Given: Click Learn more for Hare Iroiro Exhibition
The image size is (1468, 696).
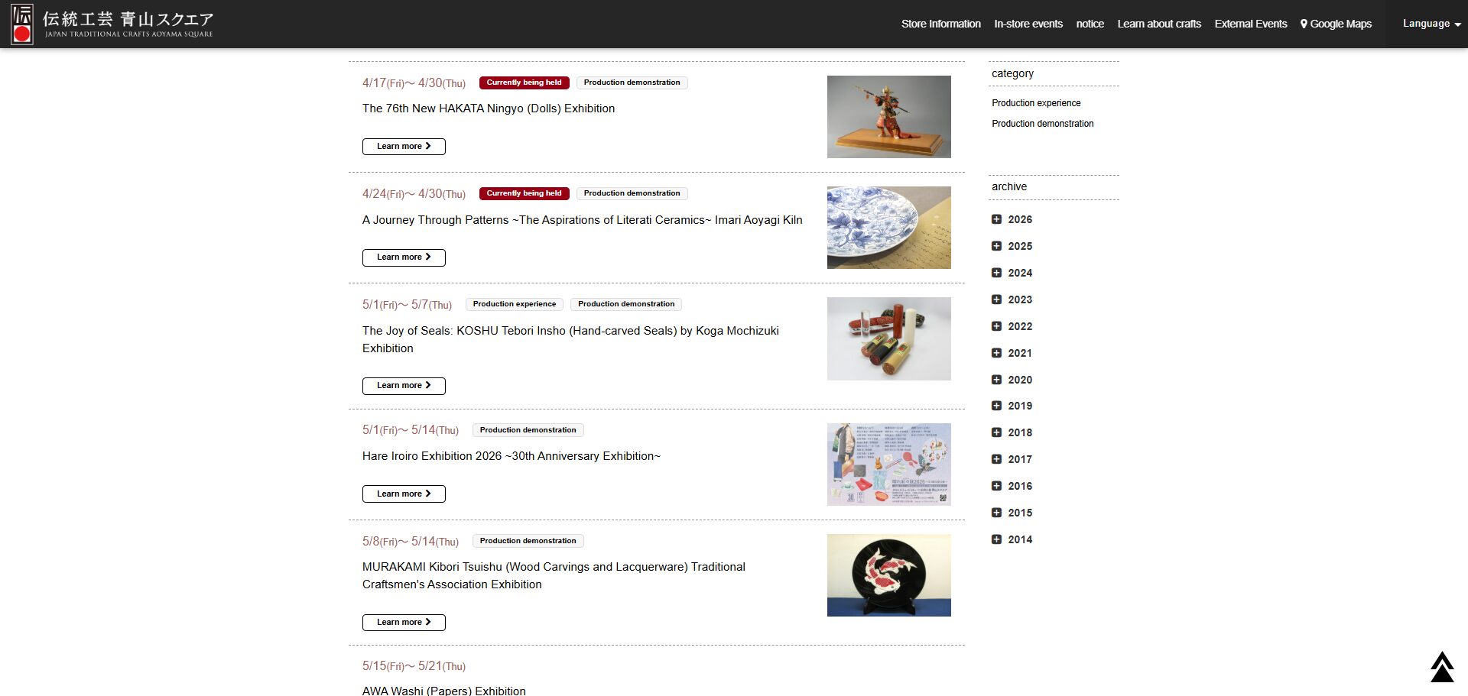Looking at the screenshot, I should 404,494.
